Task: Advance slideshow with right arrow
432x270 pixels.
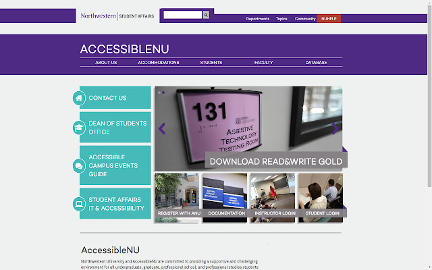Action: click(x=335, y=128)
